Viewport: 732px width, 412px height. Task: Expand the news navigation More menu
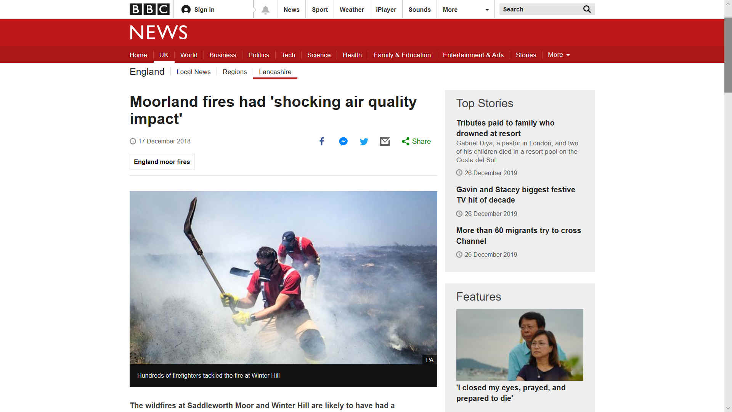click(559, 55)
